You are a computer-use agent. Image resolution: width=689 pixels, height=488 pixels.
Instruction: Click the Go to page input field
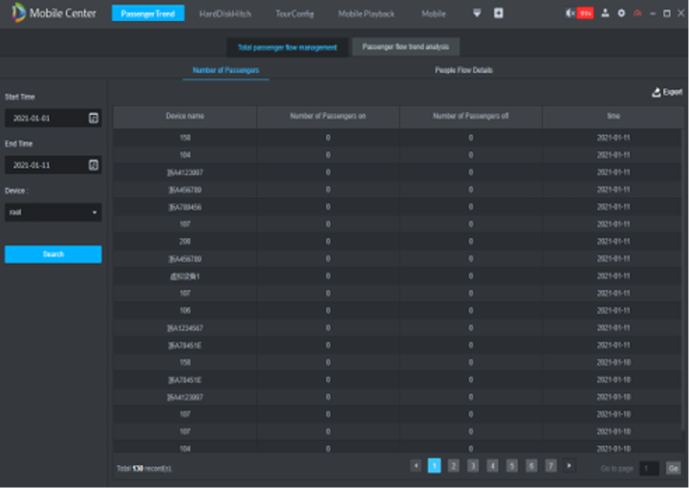click(x=649, y=468)
